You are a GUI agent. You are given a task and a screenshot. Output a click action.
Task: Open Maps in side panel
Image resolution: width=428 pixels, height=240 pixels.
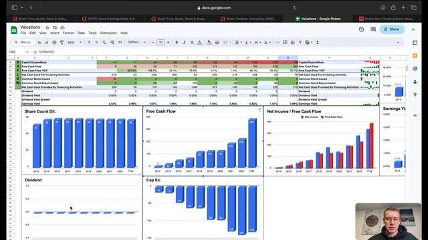(415, 95)
